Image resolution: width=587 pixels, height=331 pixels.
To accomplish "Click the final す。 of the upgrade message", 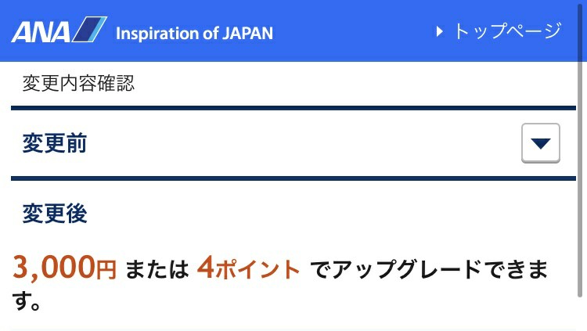I will [x=26, y=300].
